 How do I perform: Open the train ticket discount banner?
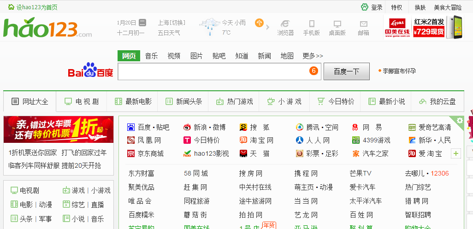pyautogui.click(x=59, y=129)
